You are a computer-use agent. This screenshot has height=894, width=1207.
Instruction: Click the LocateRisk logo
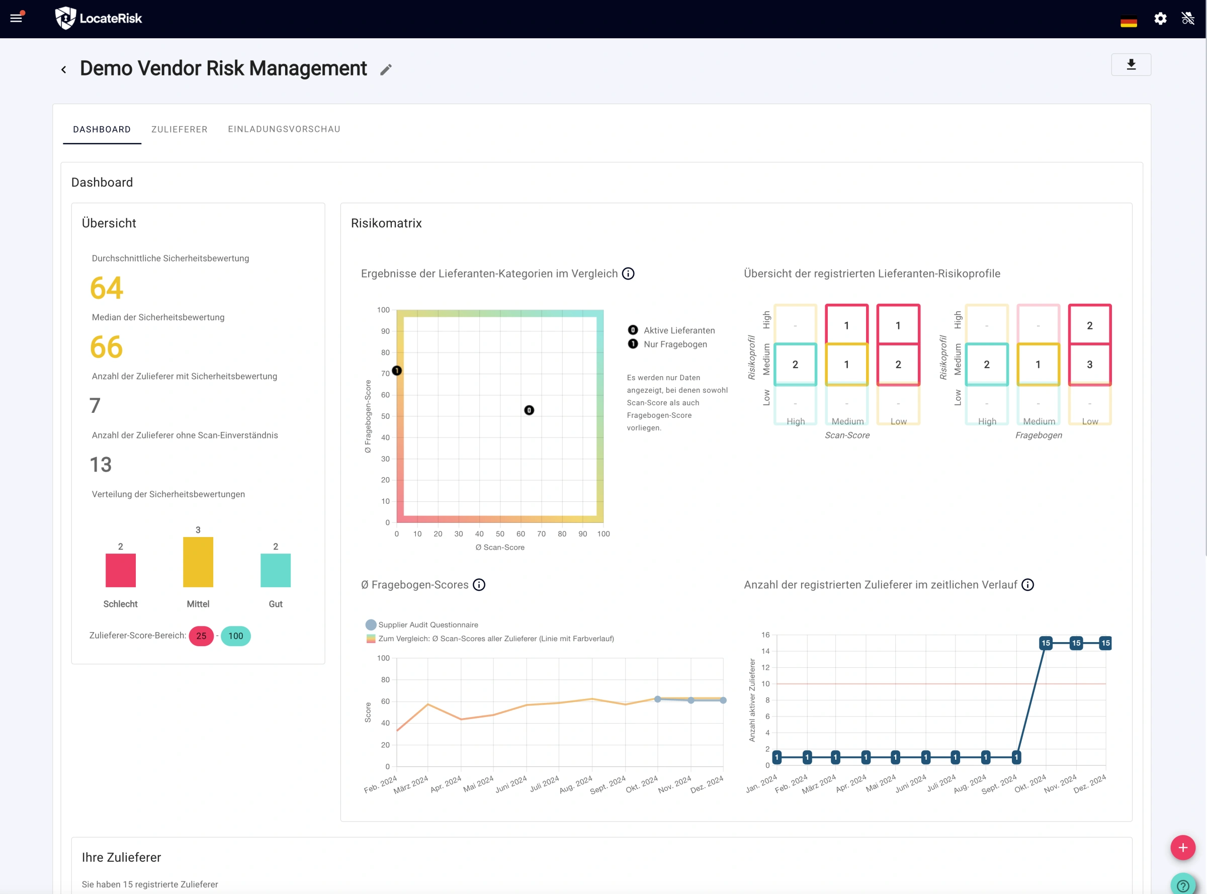[x=99, y=19]
